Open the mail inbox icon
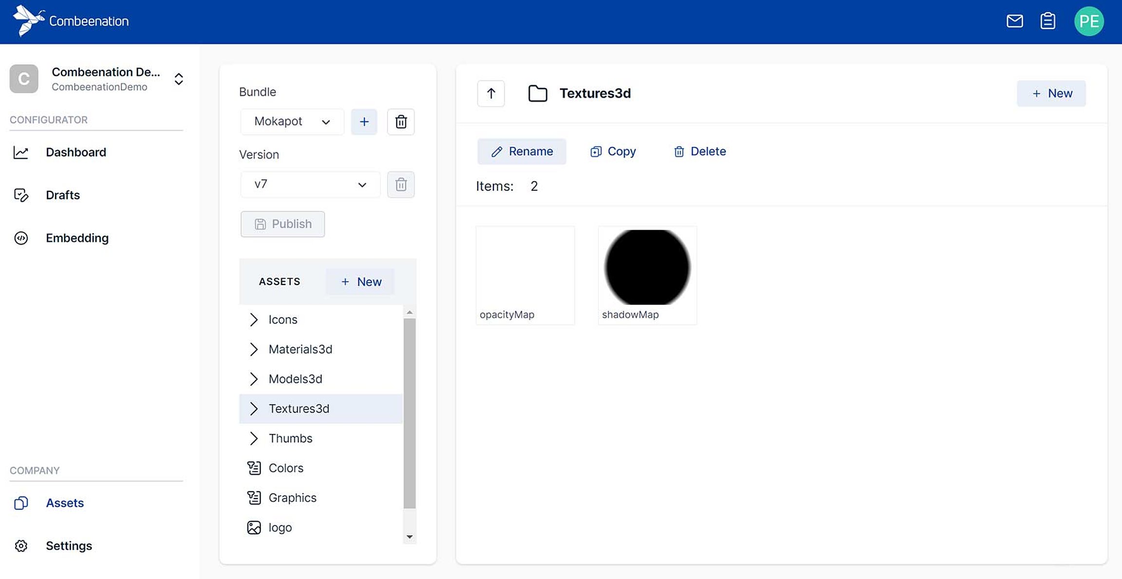This screenshot has height=579, width=1122. [1014, 21]
